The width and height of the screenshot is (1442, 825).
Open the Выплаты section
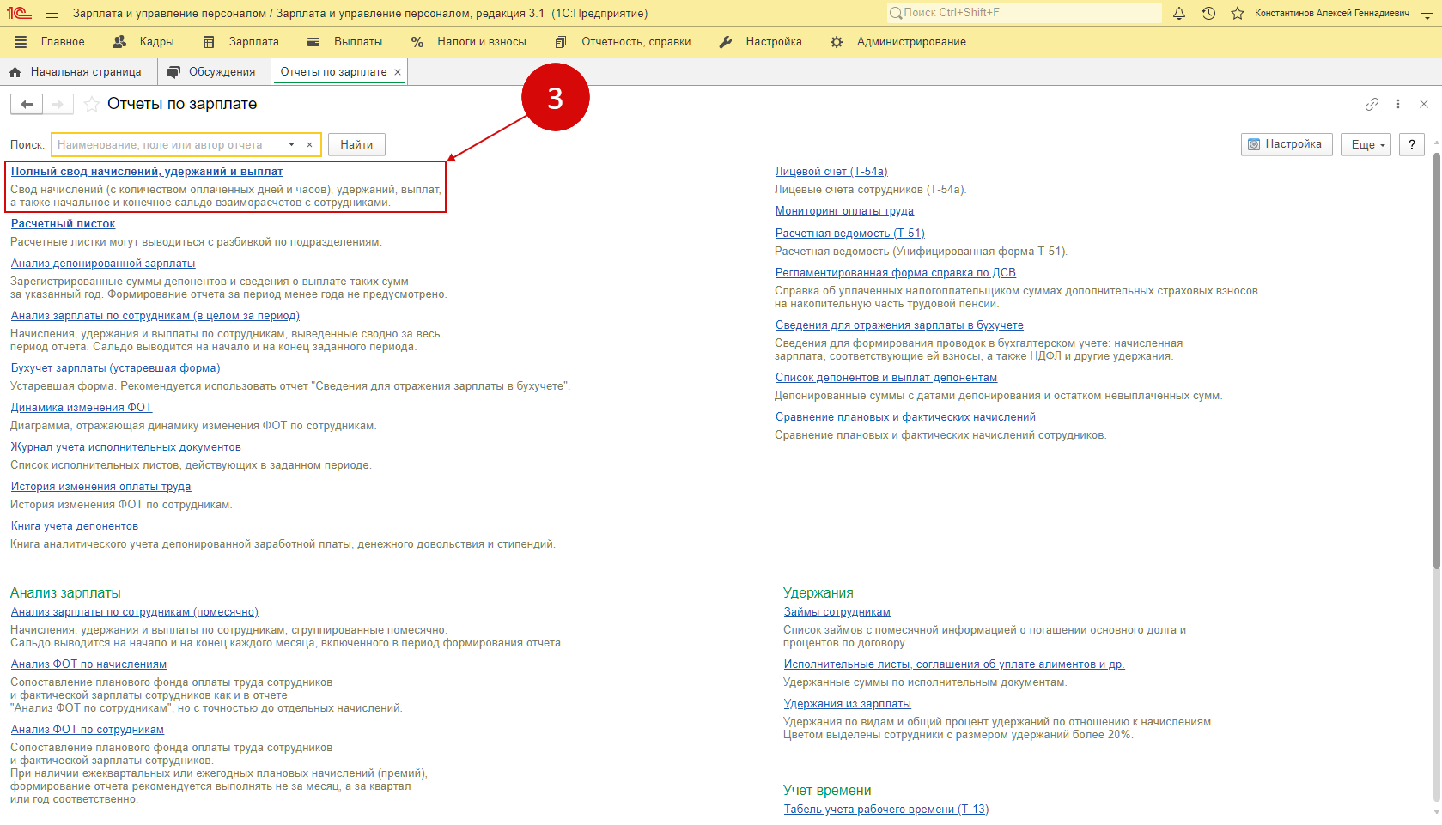tap(345, 42)
